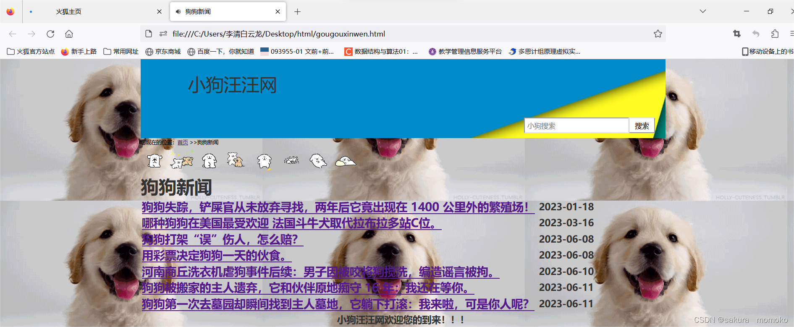794x327 pixels.
Task: Open 京东商城 bookmark
Action: click(x=163, y=52)
